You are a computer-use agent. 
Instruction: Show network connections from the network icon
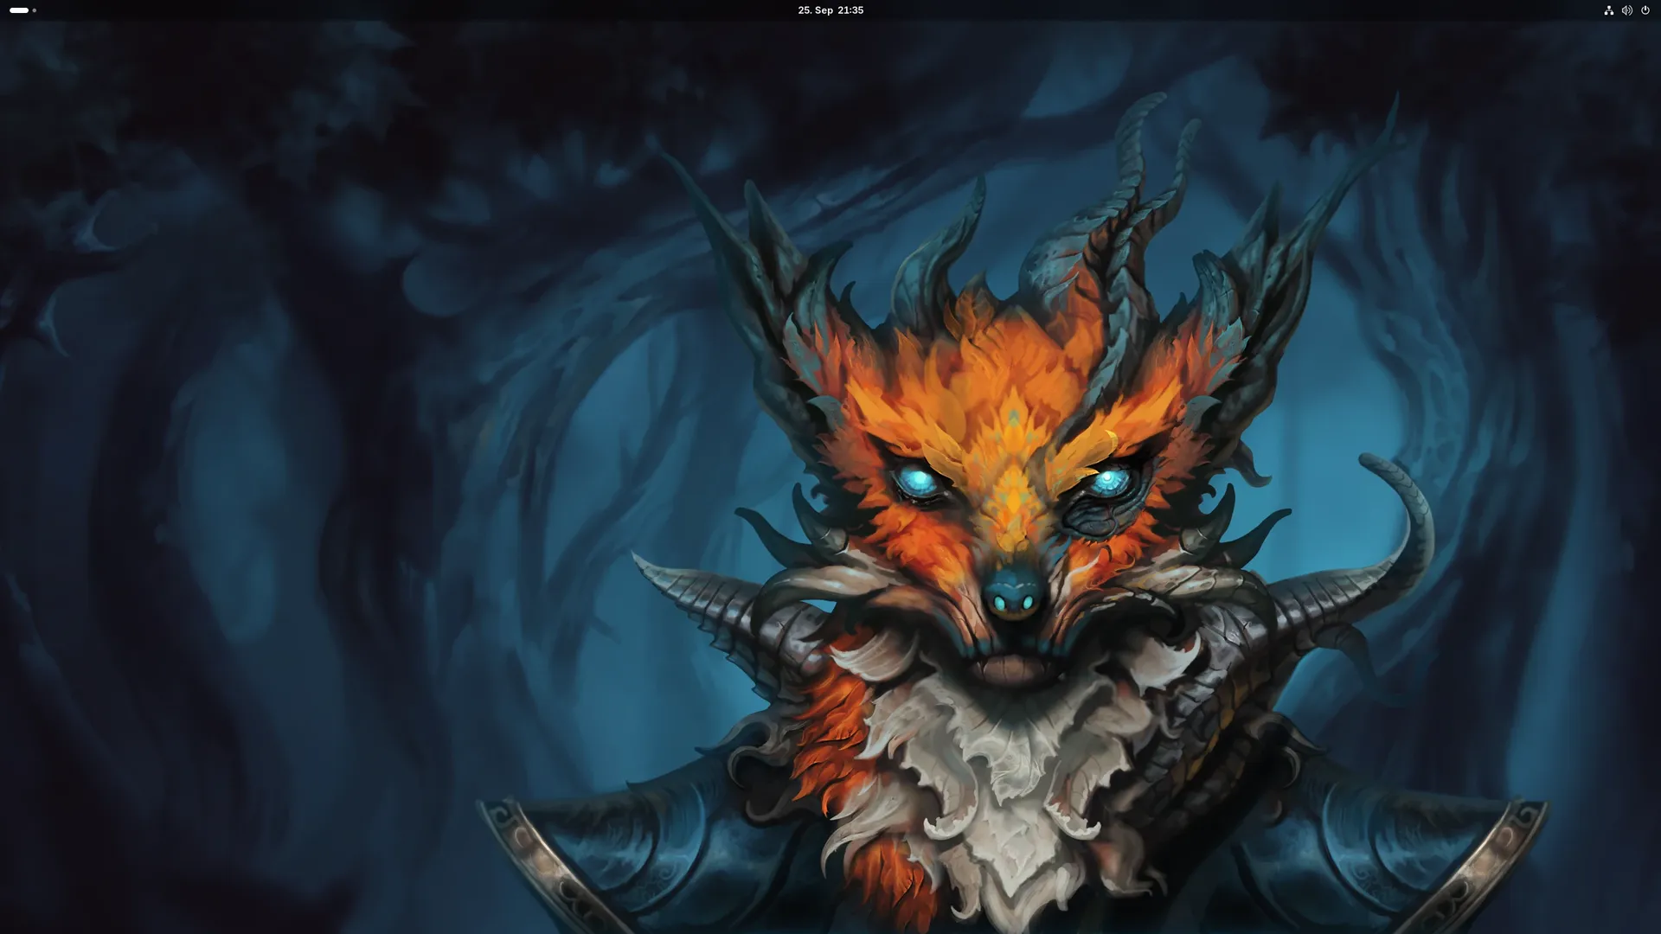tap(1608, 10)
